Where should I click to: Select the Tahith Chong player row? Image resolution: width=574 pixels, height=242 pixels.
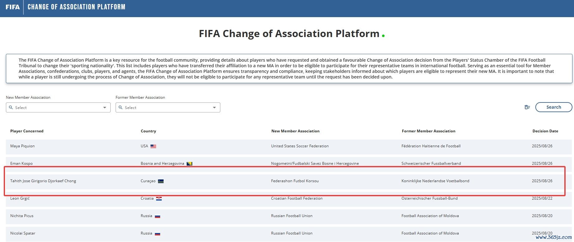pos(43,181)
